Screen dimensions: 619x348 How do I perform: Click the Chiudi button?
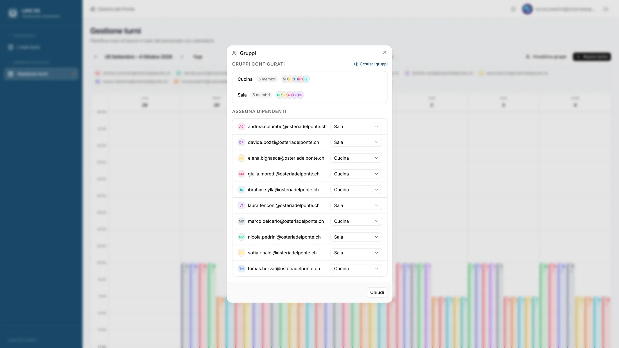(x=377, y=292)
